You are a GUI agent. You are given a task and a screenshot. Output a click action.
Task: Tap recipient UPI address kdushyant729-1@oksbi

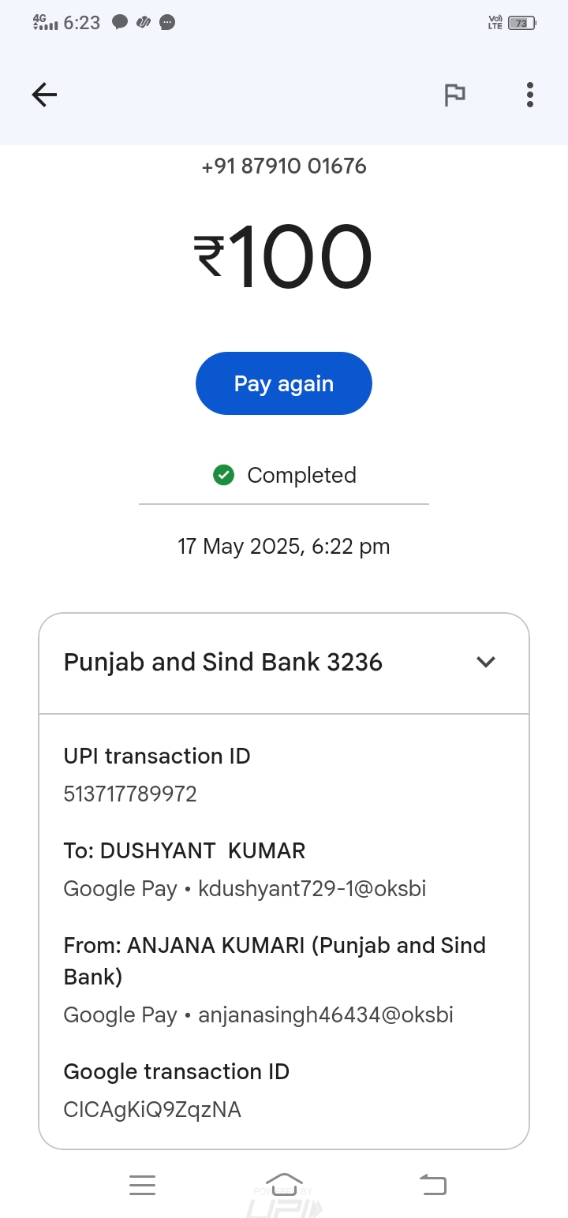click(x=312, y=889)
